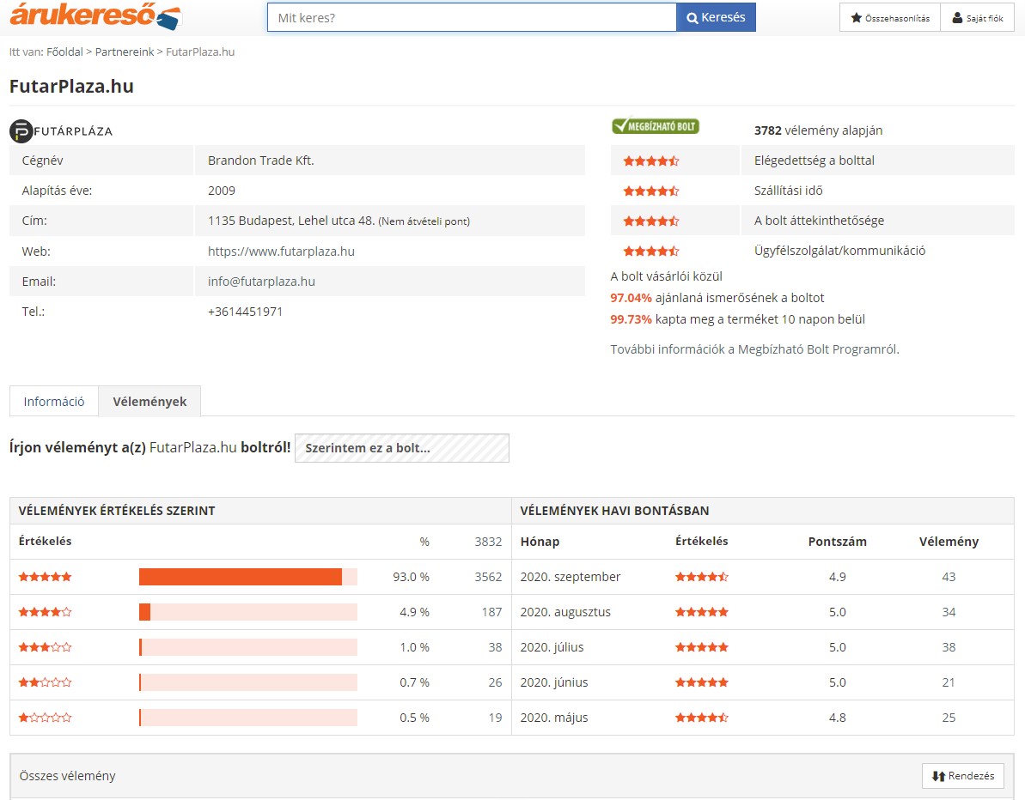Click Hónap column header
Screen dimensions: 1025x800
[540, 542]
